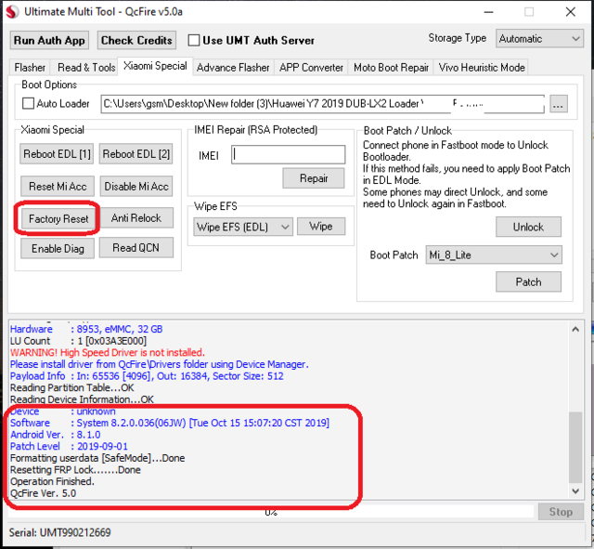
Task: Click the Unlock bootloader button
Action: tap(528, 227)
